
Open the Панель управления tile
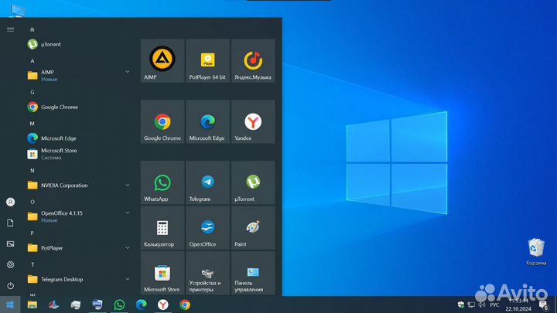pyautogui.click(x=253, y=273)
